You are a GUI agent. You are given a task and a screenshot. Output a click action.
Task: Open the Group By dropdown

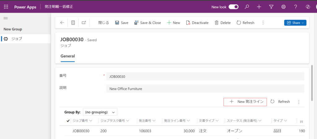pyautogui.click(x=100, y=112)
